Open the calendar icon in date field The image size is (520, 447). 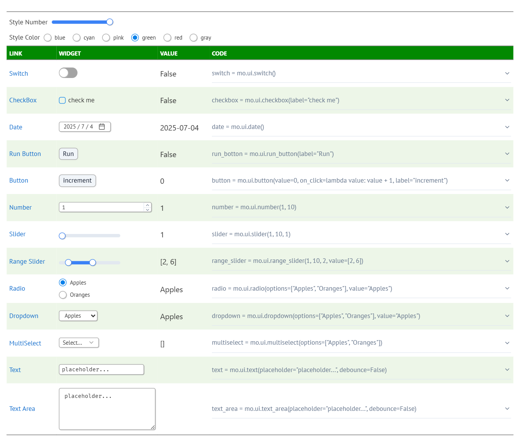(102, 127)
